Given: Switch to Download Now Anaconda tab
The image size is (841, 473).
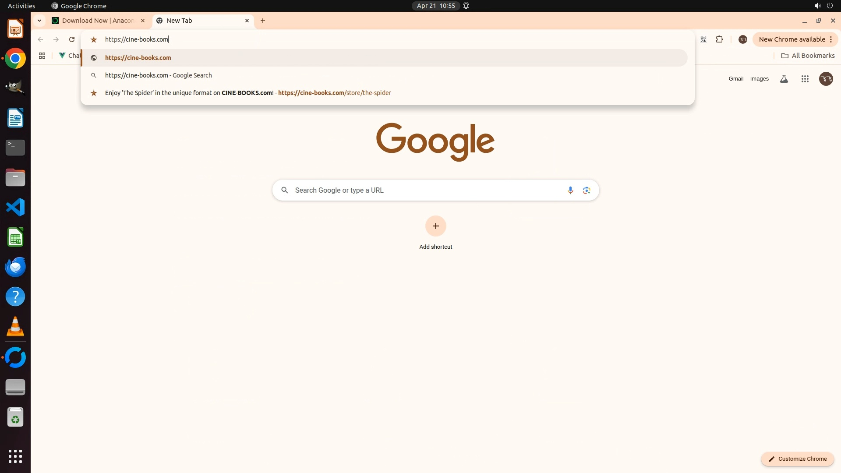Looking at the screenshot, I should coord(98,21).
